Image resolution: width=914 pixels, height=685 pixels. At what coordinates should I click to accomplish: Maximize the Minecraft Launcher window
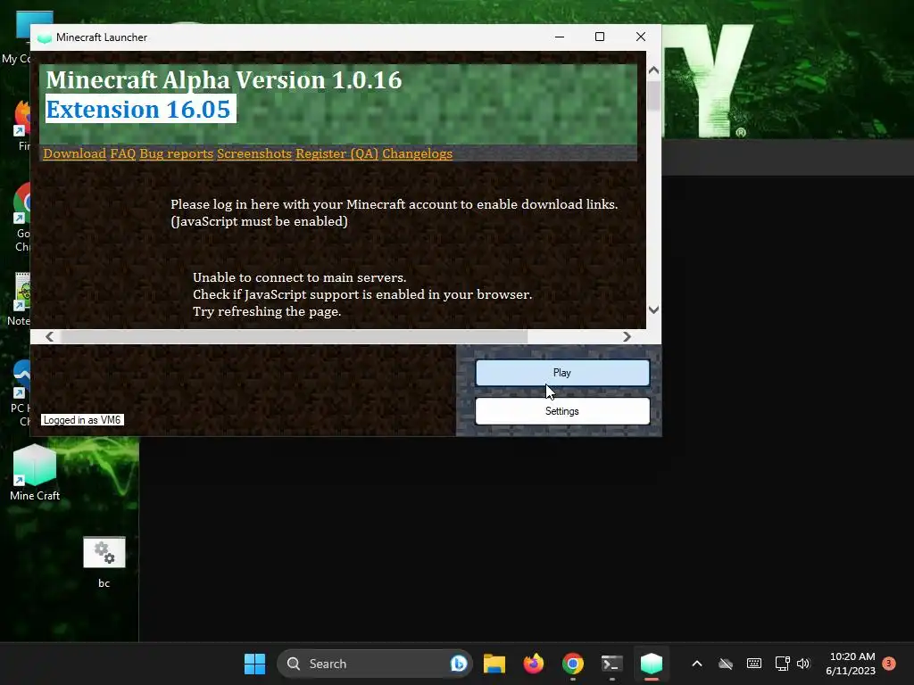[x=600, y=37]
